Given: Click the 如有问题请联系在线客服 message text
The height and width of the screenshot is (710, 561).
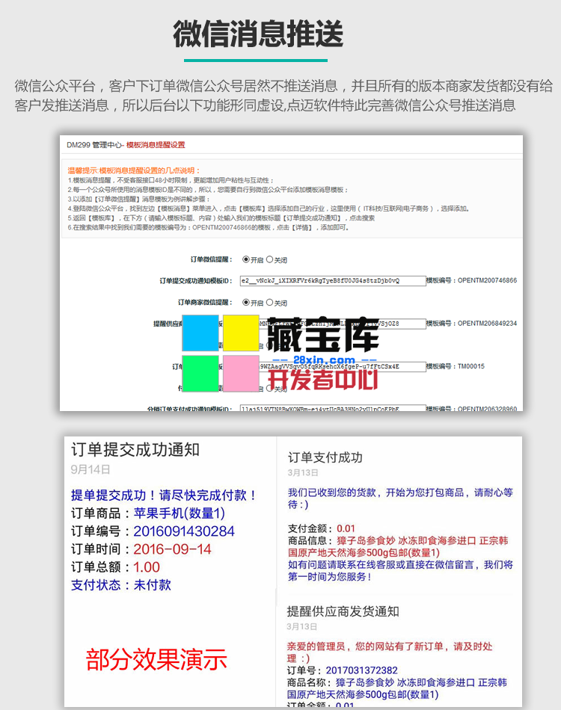Looking at the screenshot, I should [x=401, y=570].
